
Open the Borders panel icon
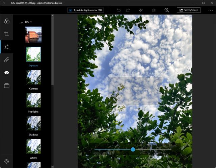tap(7, 86)
